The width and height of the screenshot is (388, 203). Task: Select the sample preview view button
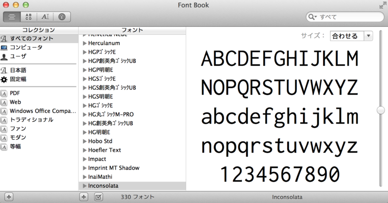(x=12, y=17)
